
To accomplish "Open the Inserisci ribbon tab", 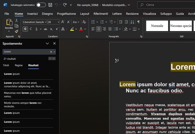I will 32,14.
